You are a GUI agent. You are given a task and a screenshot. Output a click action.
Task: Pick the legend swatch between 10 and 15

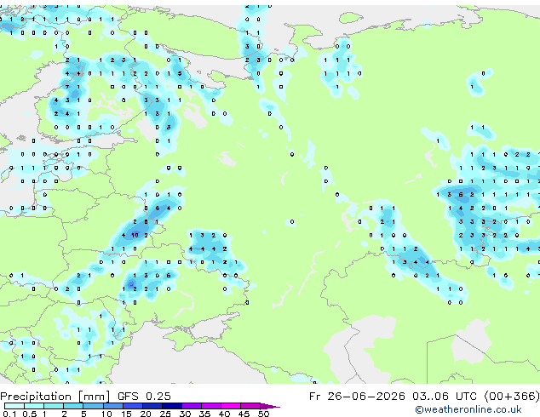point(113,406)
